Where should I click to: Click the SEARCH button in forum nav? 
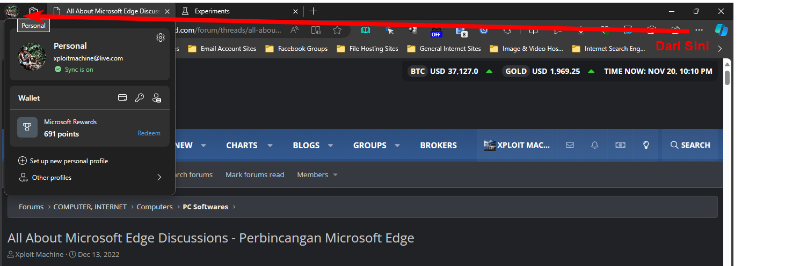pyautogui.click(x=690, y=145)
